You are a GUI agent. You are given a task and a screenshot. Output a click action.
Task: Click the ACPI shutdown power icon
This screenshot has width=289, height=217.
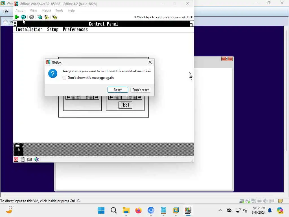point(32,17)
